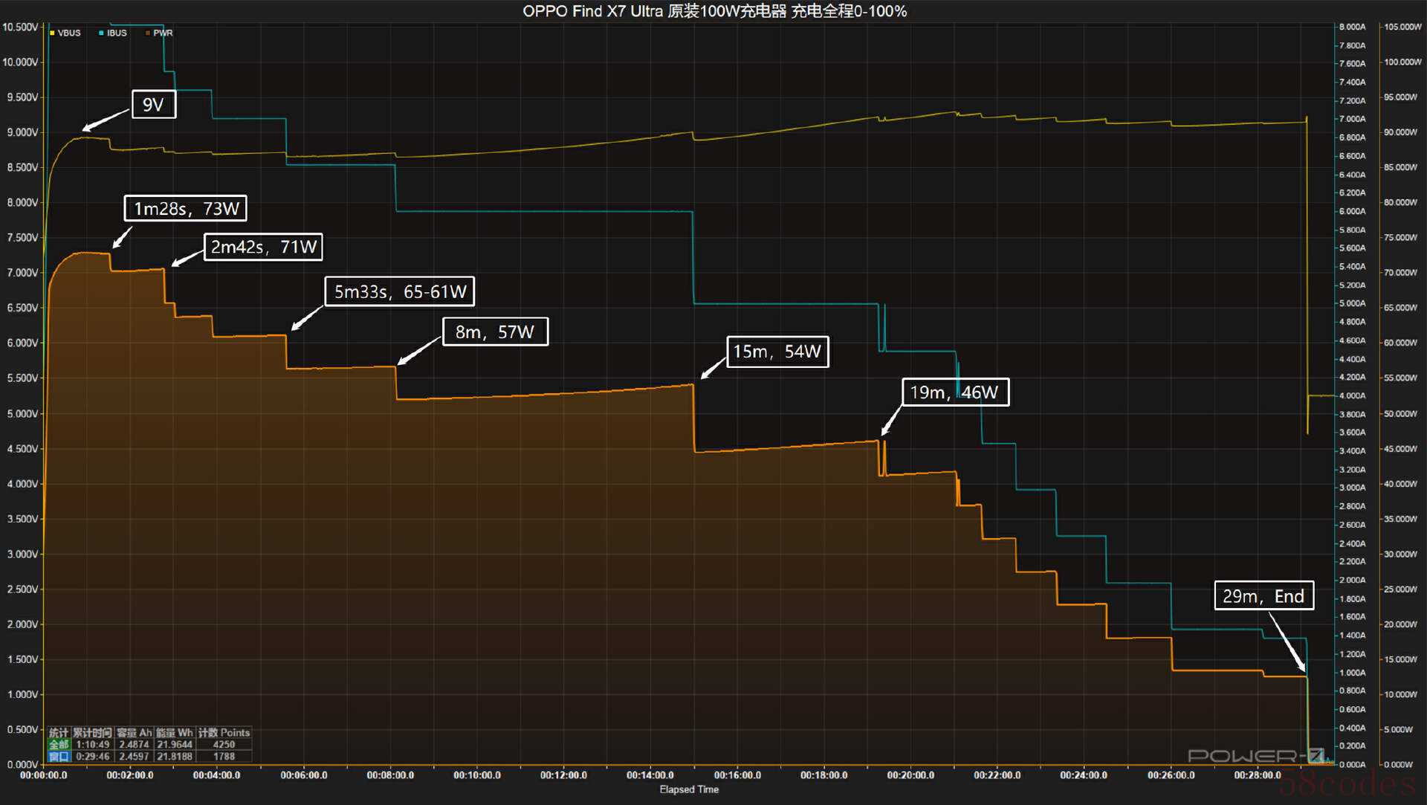Click the yellow VBUS legend color square
The height and width of the screenshot is (805, 1427).
(x=52, y=33)
